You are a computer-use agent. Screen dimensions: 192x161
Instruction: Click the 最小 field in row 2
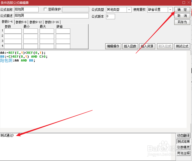[30, 36]
